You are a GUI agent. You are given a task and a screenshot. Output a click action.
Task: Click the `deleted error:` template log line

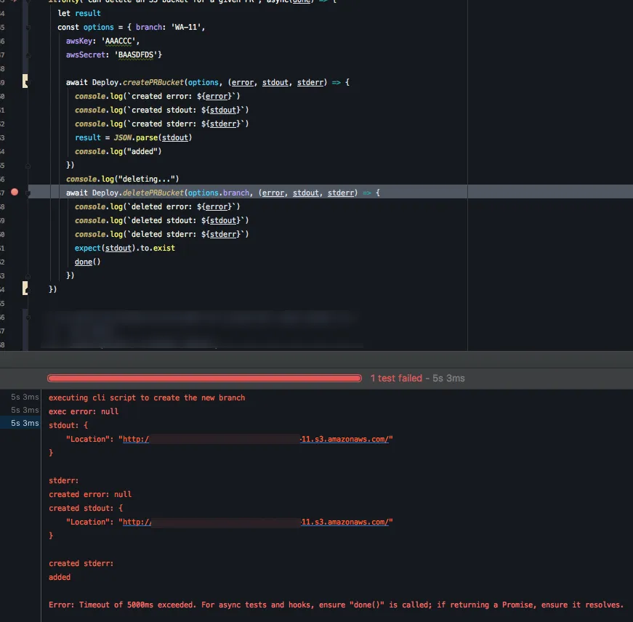click(158, 206)
